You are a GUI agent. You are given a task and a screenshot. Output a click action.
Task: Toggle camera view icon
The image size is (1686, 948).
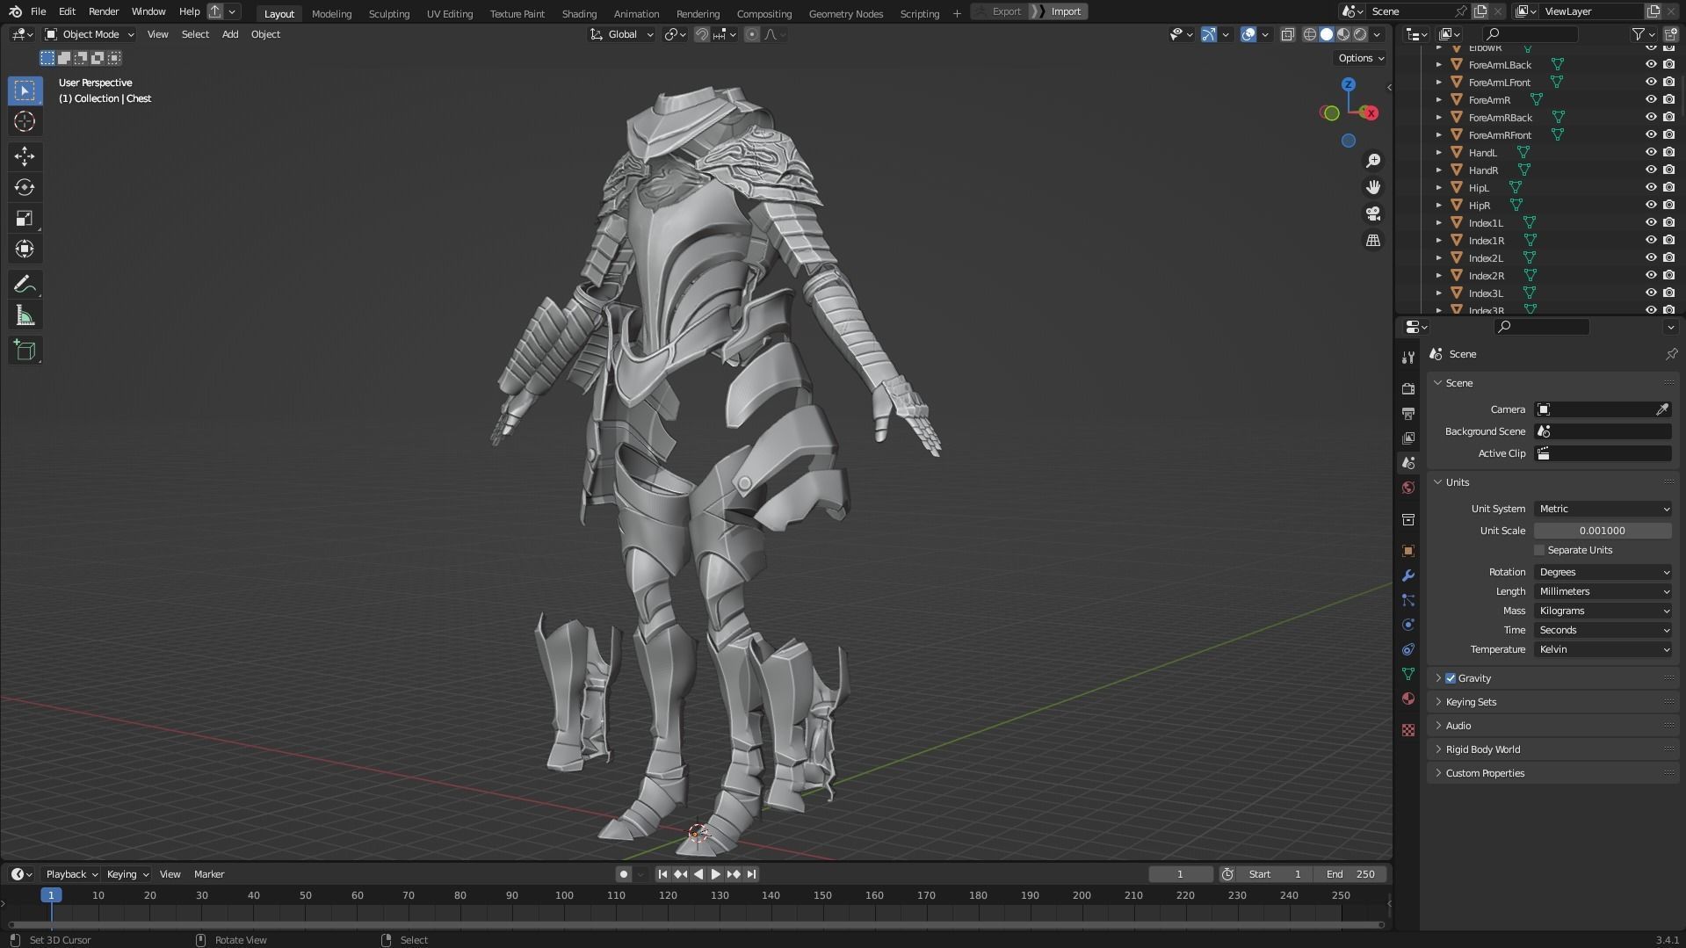click(1373, 213)
